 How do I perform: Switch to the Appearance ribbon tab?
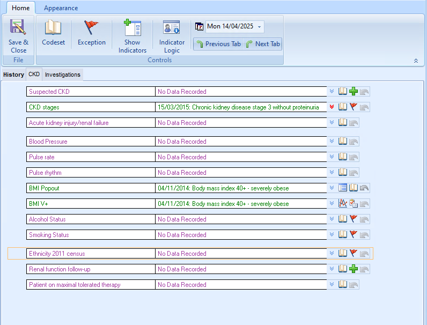click(x=61, y=8)
